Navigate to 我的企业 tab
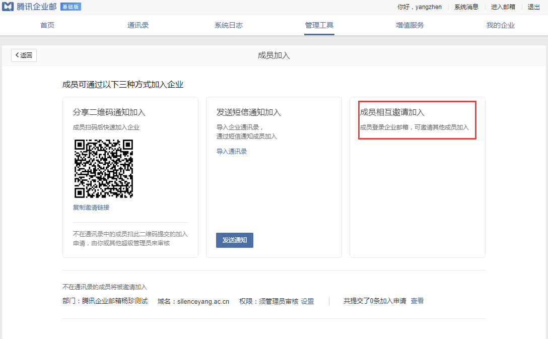Image resolution: width=548 pixels, height=339 pixels. click(500, 25)
